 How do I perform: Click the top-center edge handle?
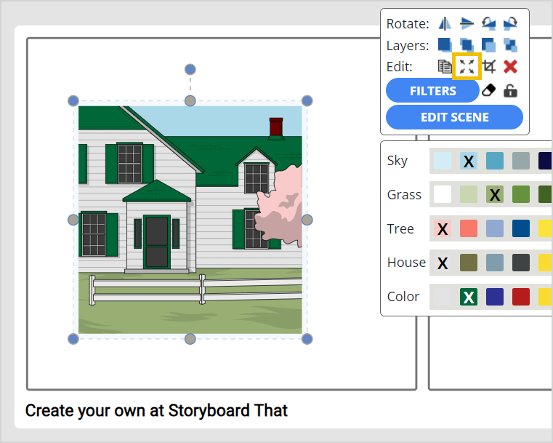(190, 101)
